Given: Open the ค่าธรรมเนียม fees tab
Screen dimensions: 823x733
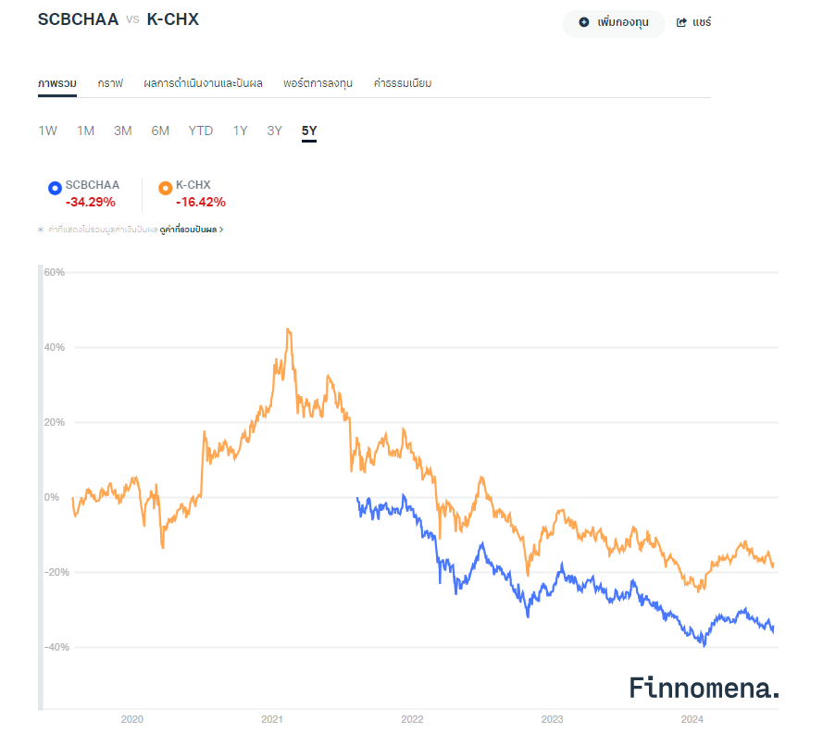Looking at the screenshot, I should click(403, 83).
